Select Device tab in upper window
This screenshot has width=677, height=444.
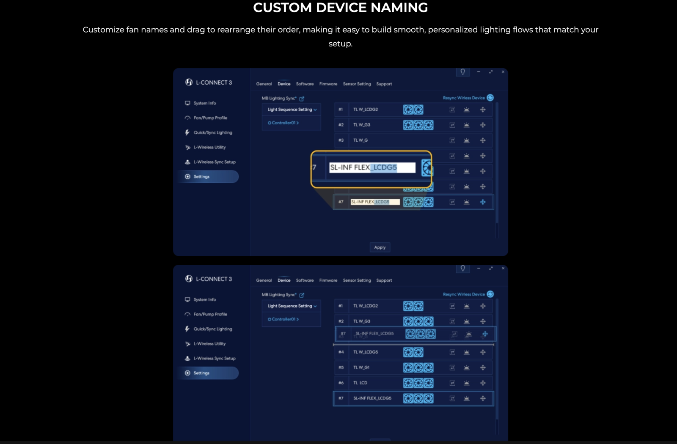pyautogui.click(x=284, y=84)
